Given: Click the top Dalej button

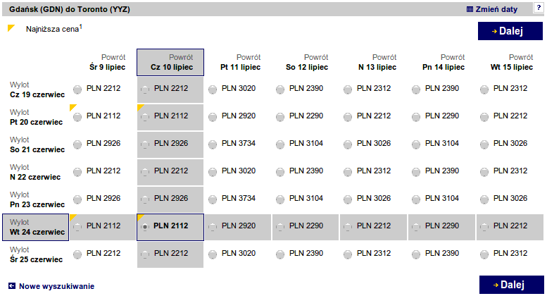Looking at the screenshot, I should [x=510, y=31].
